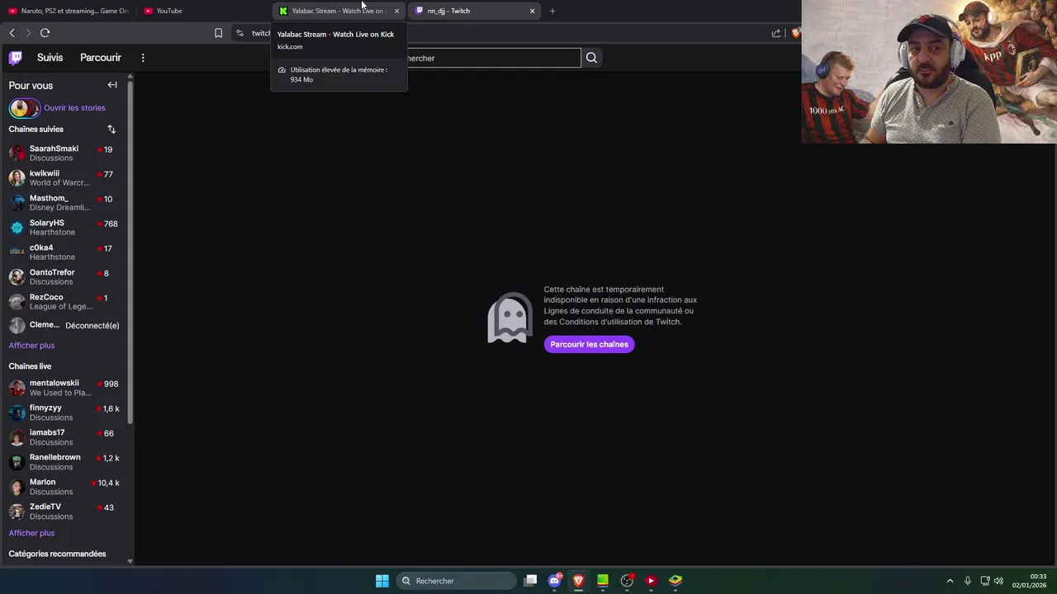Click the sidebar vertical scrollbar

[x=130, y=252]
